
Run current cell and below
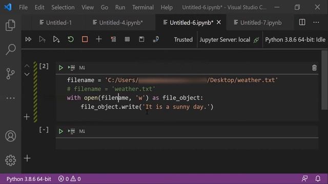pyautogui.click(x=56, y=39)
